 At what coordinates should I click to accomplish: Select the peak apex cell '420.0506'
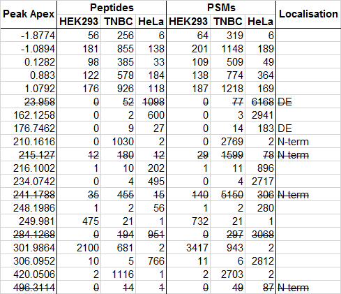coord(29,274)
